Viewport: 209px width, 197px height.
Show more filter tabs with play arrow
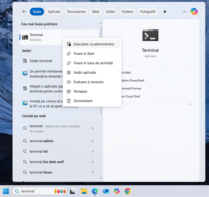tap(165, 12)
